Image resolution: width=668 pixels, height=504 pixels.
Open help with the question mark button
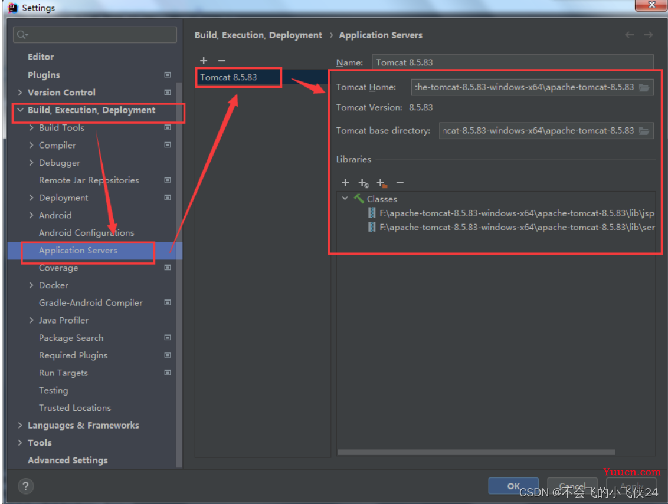(25, 486)
